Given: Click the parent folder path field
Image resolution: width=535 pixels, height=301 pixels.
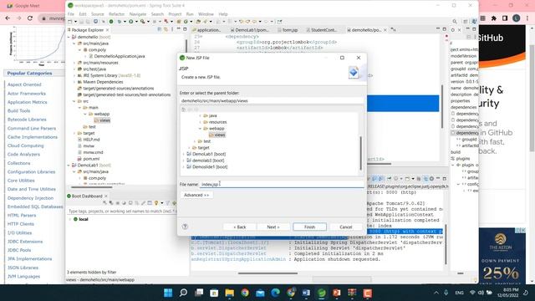Looking at the screenshot, I should [272, 101].
